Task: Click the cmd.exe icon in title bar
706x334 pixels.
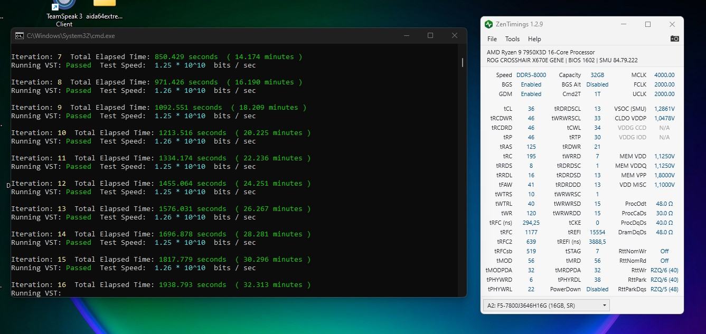Action: point(20,36)
